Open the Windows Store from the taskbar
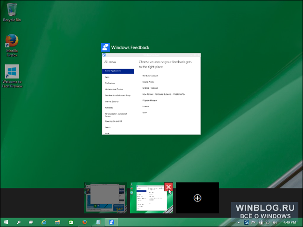Image resolution: width=303 pixels, height=227 pixels. click(x=71, y=222)
